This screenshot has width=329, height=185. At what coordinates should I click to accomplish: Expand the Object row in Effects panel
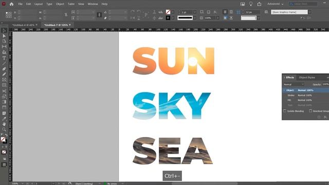[x=284, y=90]
